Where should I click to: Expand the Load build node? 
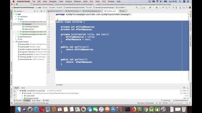(22, 96)
